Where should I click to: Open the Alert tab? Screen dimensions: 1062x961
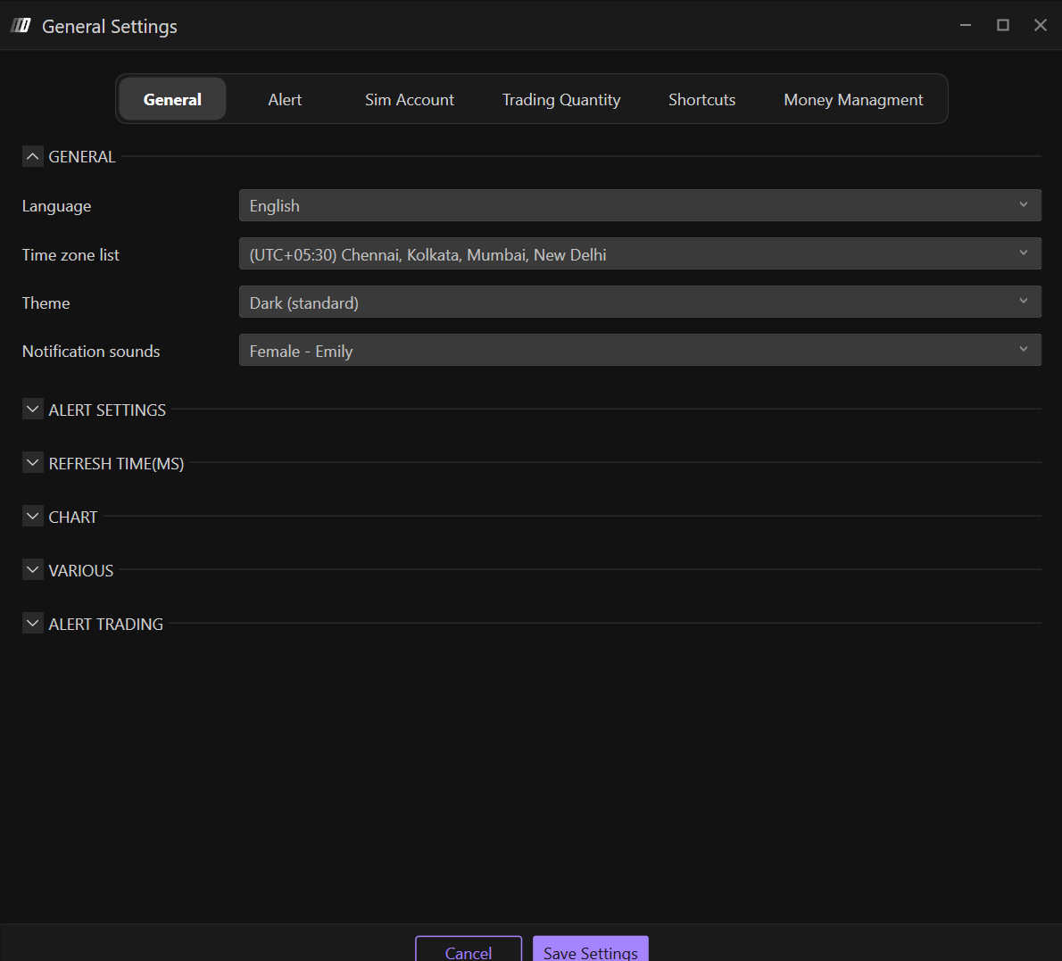285,99
